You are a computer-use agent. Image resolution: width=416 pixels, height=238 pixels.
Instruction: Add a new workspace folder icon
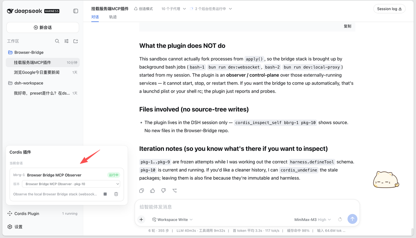coord(76,41)
